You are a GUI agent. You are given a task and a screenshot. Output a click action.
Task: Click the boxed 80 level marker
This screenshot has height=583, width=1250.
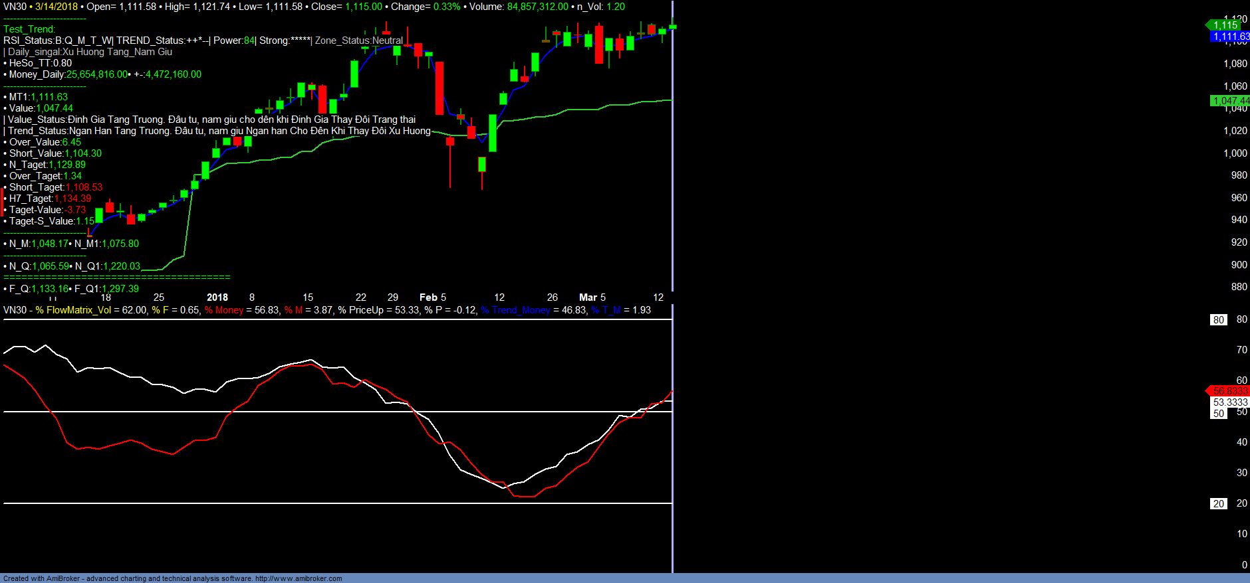pyautogui.click(x=1218, y=320)
